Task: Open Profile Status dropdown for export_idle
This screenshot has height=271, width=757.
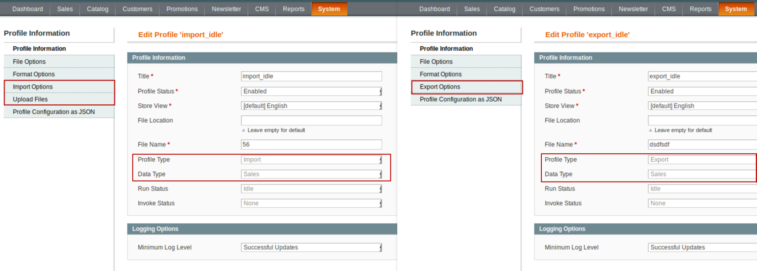Action: coord(702,91)
